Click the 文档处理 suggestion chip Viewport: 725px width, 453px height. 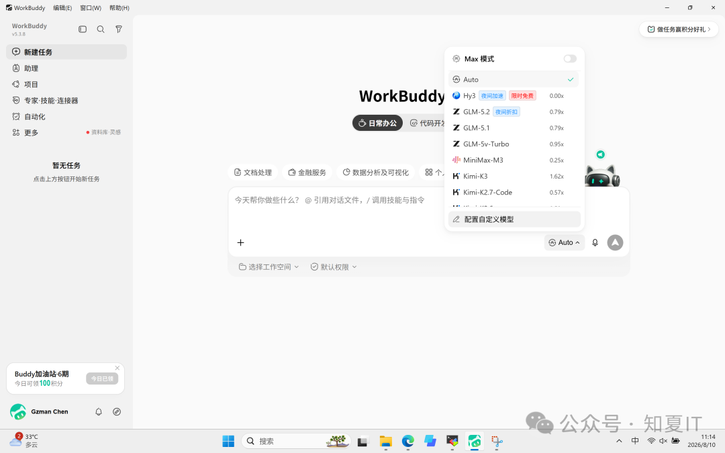point(253,172)
